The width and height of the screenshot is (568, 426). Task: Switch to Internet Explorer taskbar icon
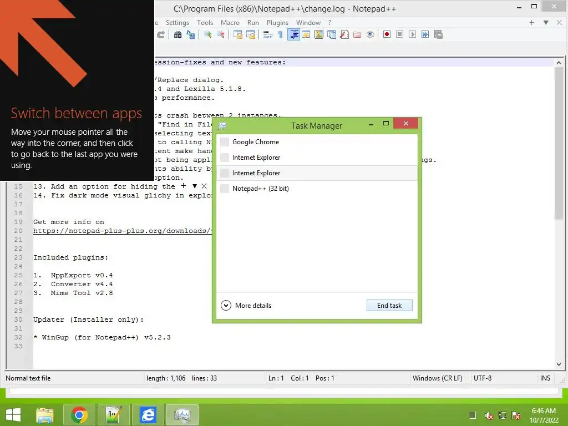(148, 415)
